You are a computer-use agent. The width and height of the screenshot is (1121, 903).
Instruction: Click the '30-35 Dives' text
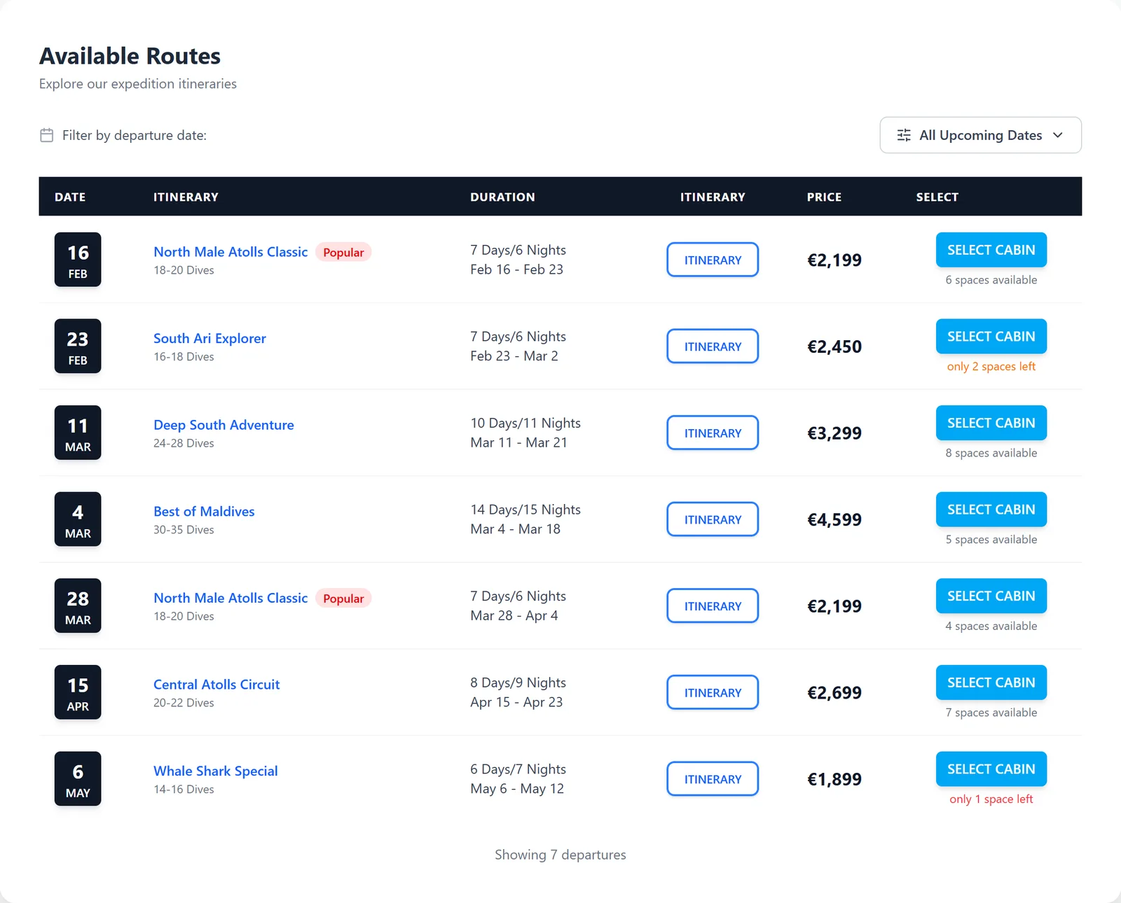pos(184,530)
